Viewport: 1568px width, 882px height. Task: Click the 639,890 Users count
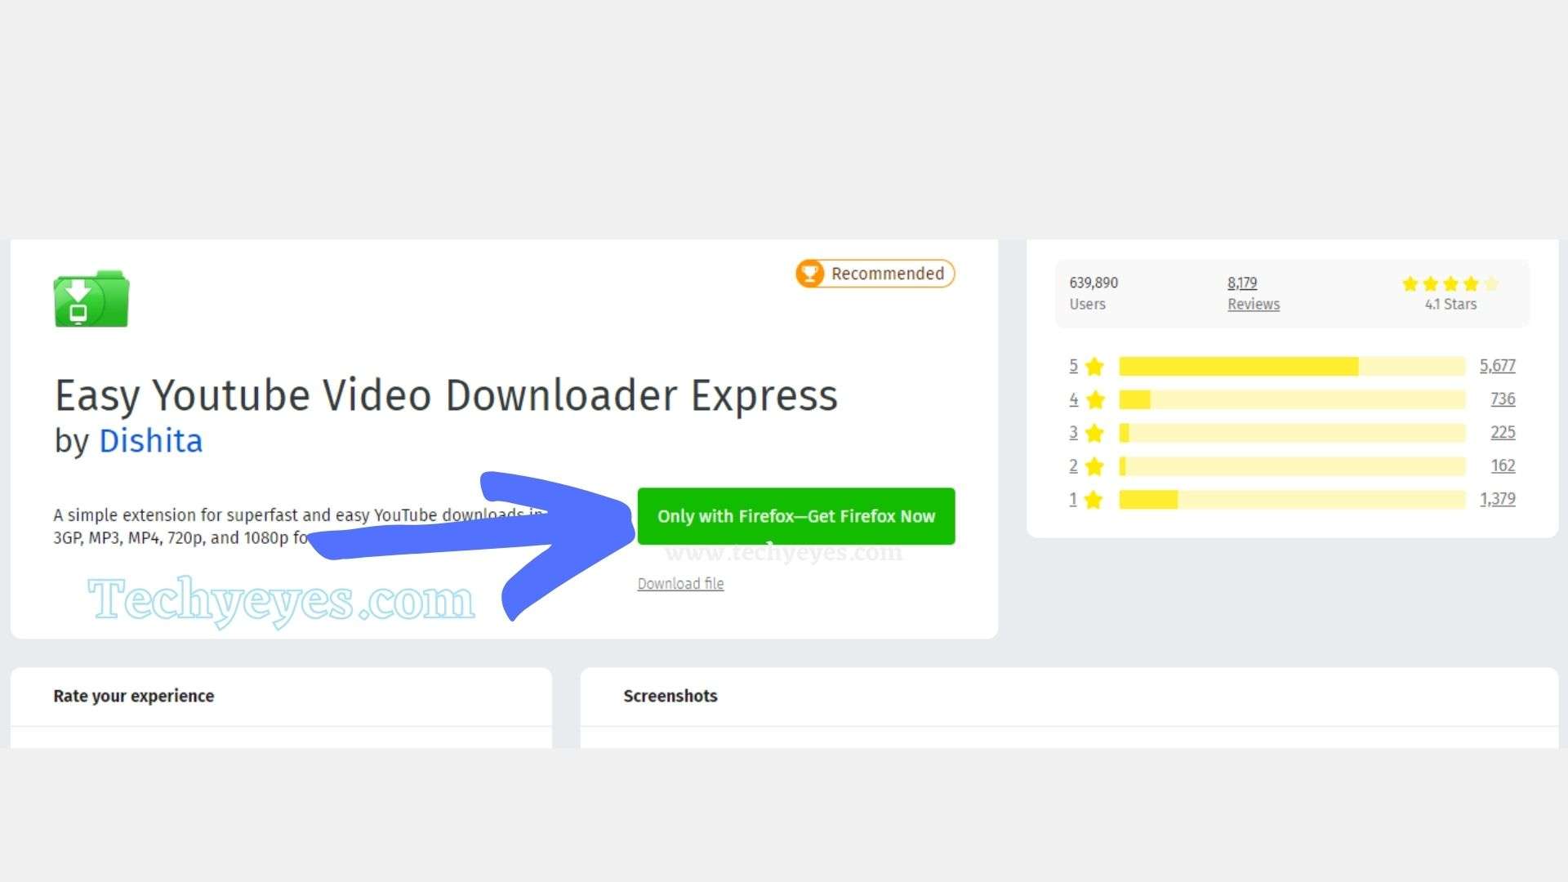(x=1094, y=293)
